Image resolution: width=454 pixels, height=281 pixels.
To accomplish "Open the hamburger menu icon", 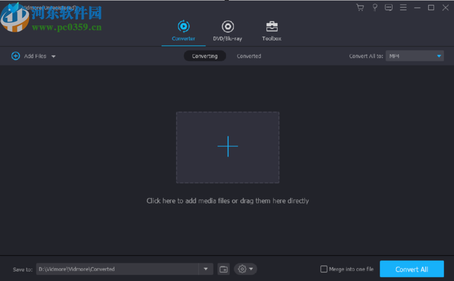I will pyautogui.click(x=403, y=7).
